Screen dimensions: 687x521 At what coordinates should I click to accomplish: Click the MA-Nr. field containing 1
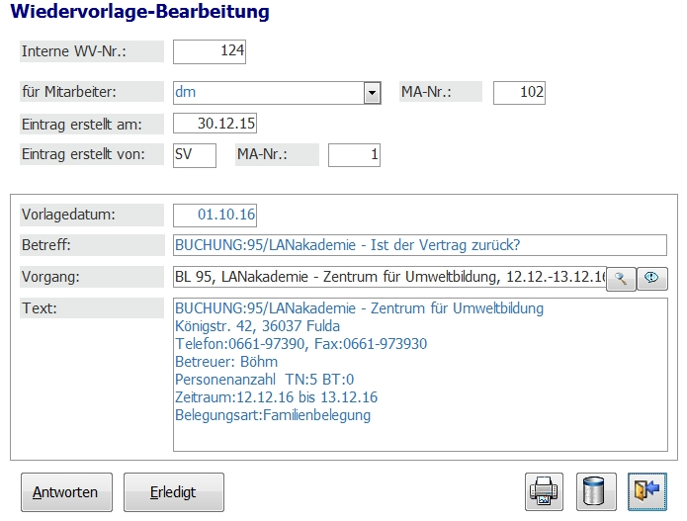[354, 155]
